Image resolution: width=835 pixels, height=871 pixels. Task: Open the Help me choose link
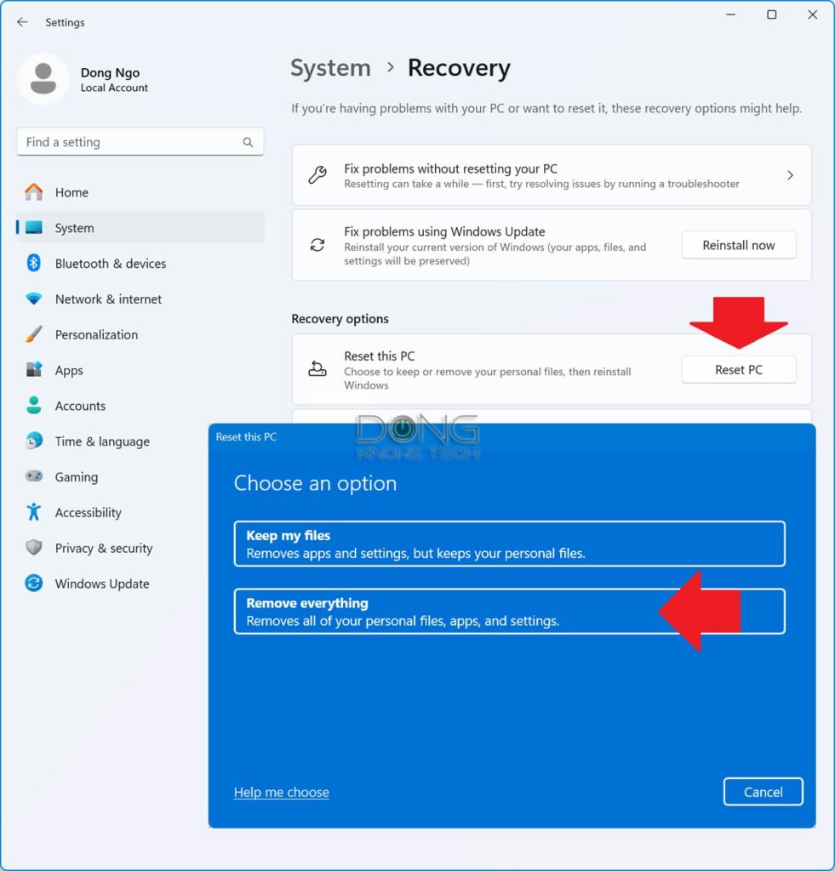281,792
